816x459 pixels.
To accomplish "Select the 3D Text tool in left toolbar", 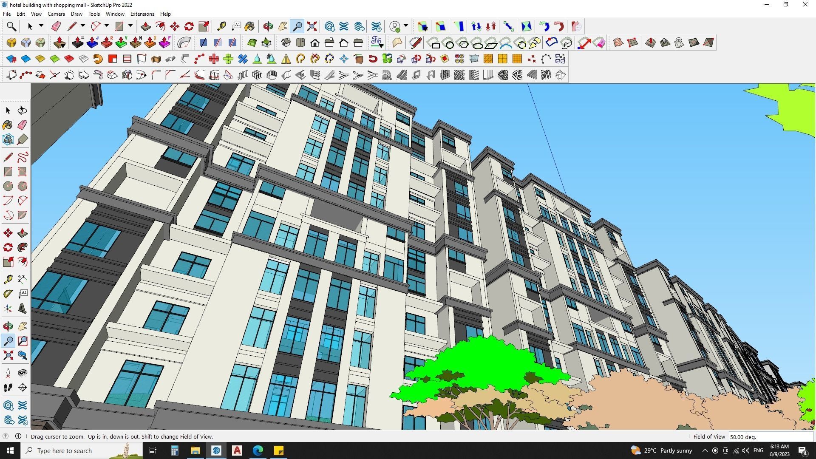I will (x=23, y=309).
